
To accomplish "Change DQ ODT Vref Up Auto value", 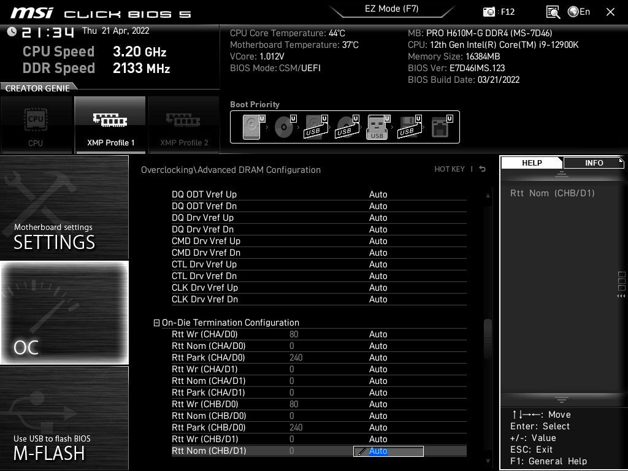I will click(x=378, y=194).
